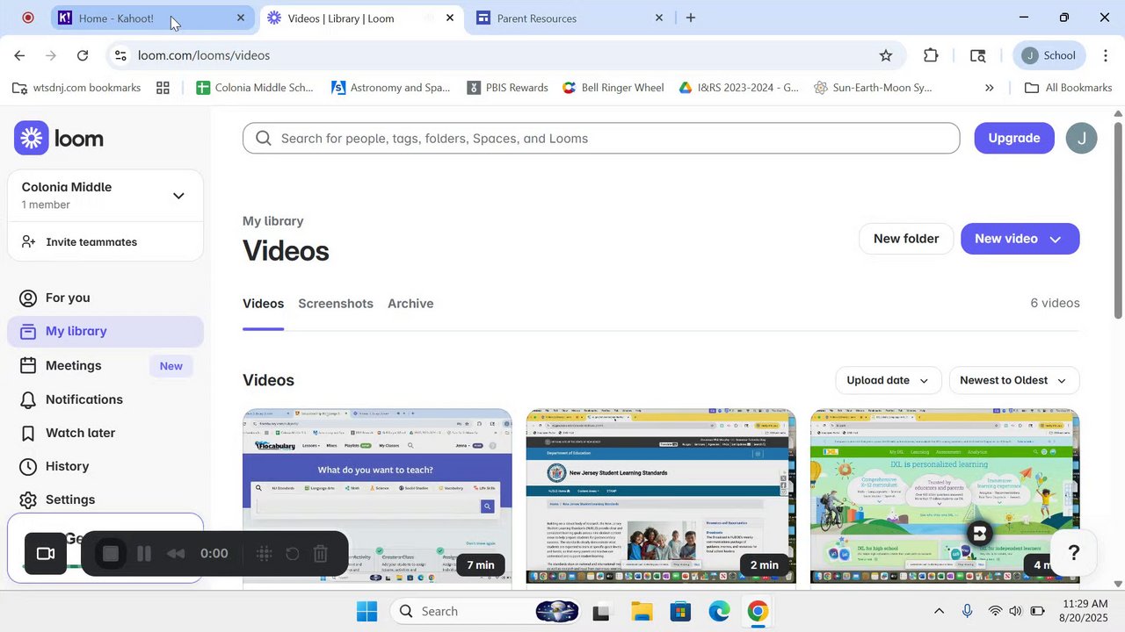Open the Bell Ringer Wheel bookmark

point(613,88)
